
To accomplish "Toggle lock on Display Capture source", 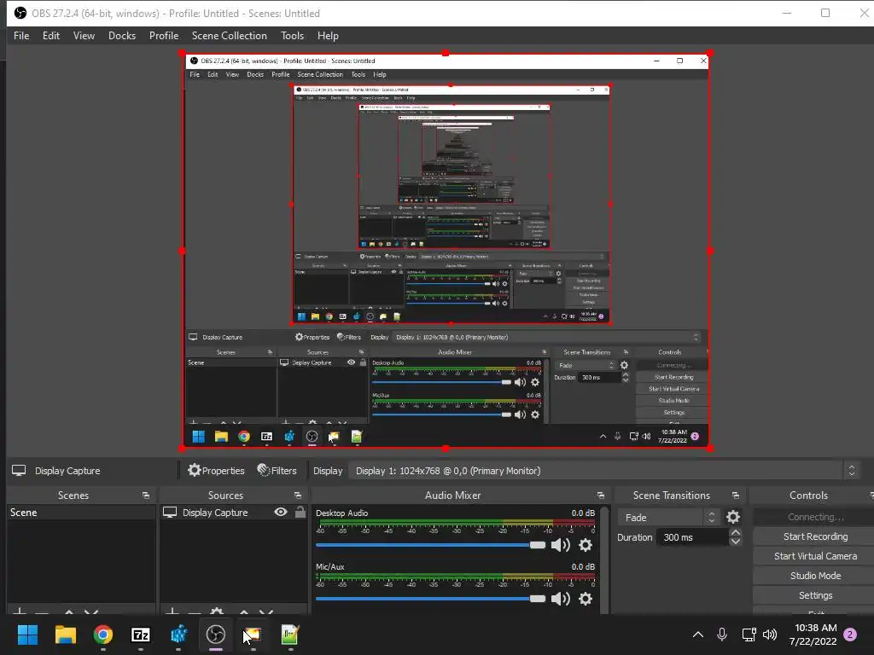I will 300,512.
